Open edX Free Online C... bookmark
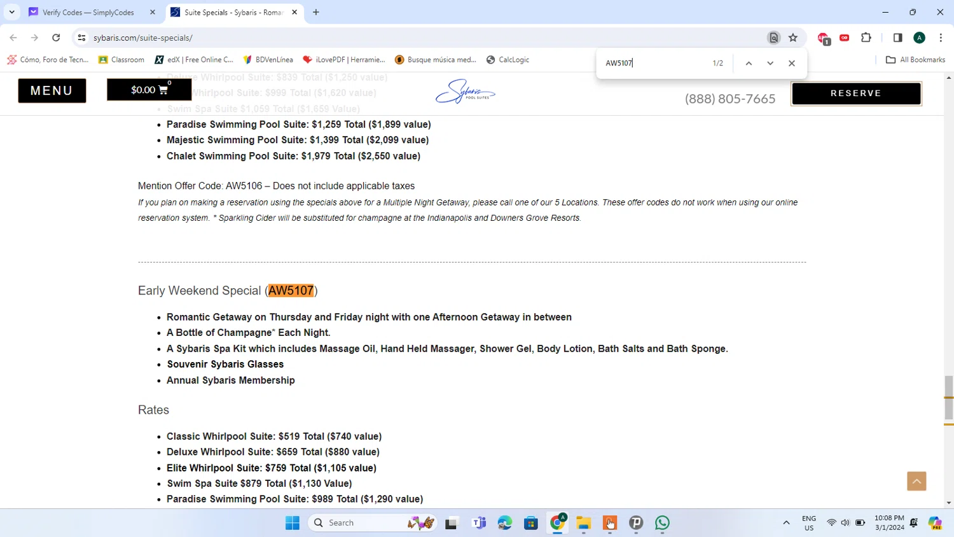This screenshot has height=537, width=954. pyautogui.click(x=194, y=60)
